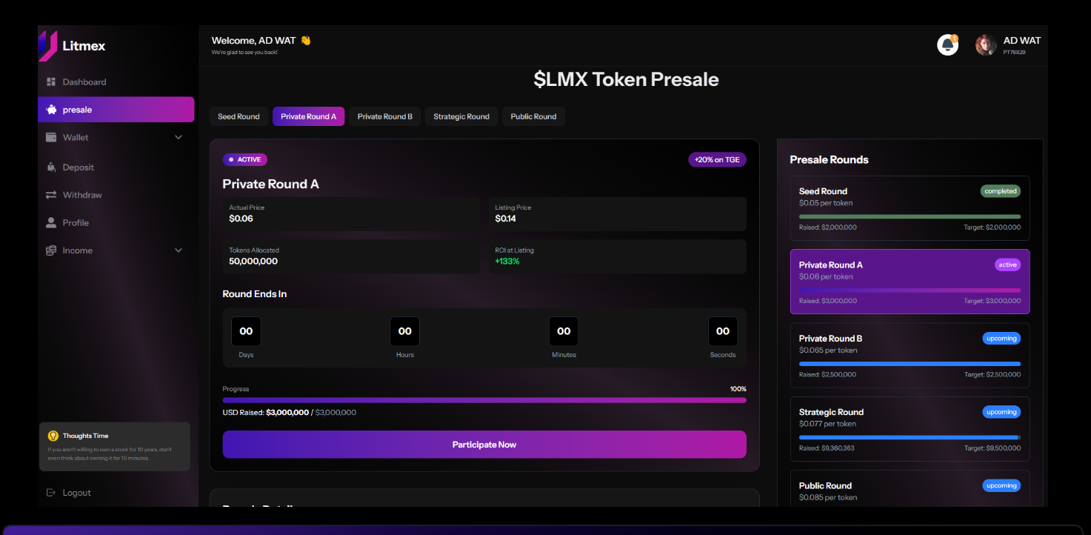
Task: Click the upcoming badge on Private Round B
Action: tap(1001, 339)
